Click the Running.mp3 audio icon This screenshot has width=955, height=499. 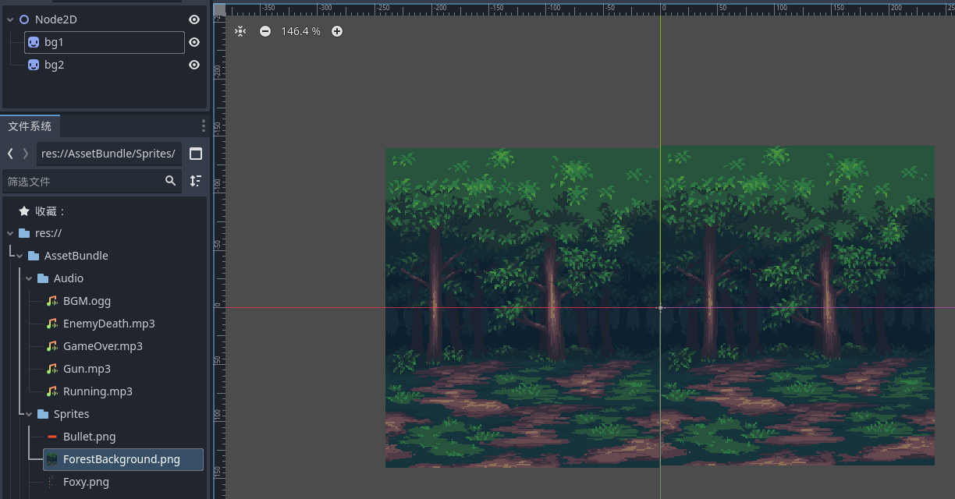52,391
